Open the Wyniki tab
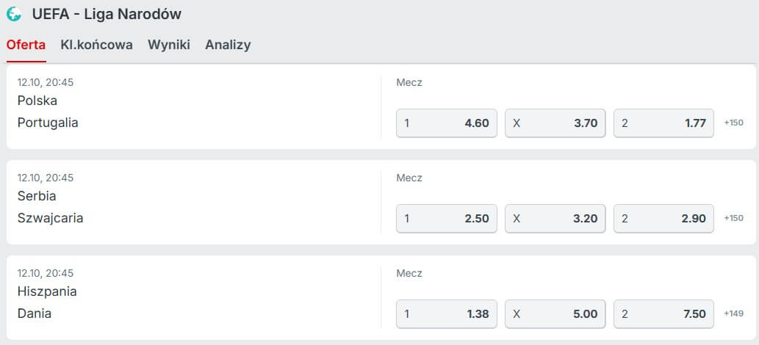Image resolution: width=759 pixels, height=345 pixels. [169, 45]
